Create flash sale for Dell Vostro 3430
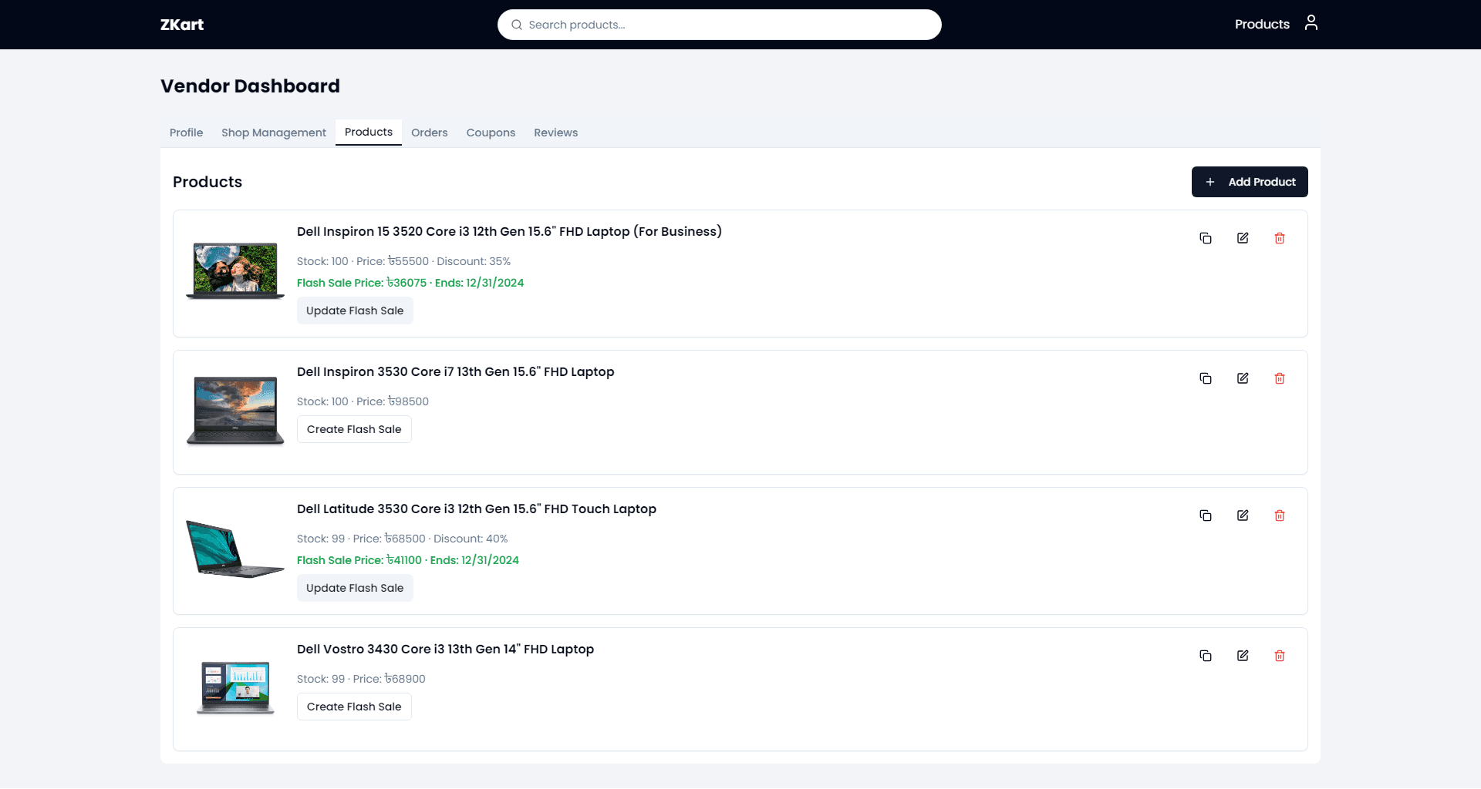This screenshot has height=789, width=1481. (353, 707)
